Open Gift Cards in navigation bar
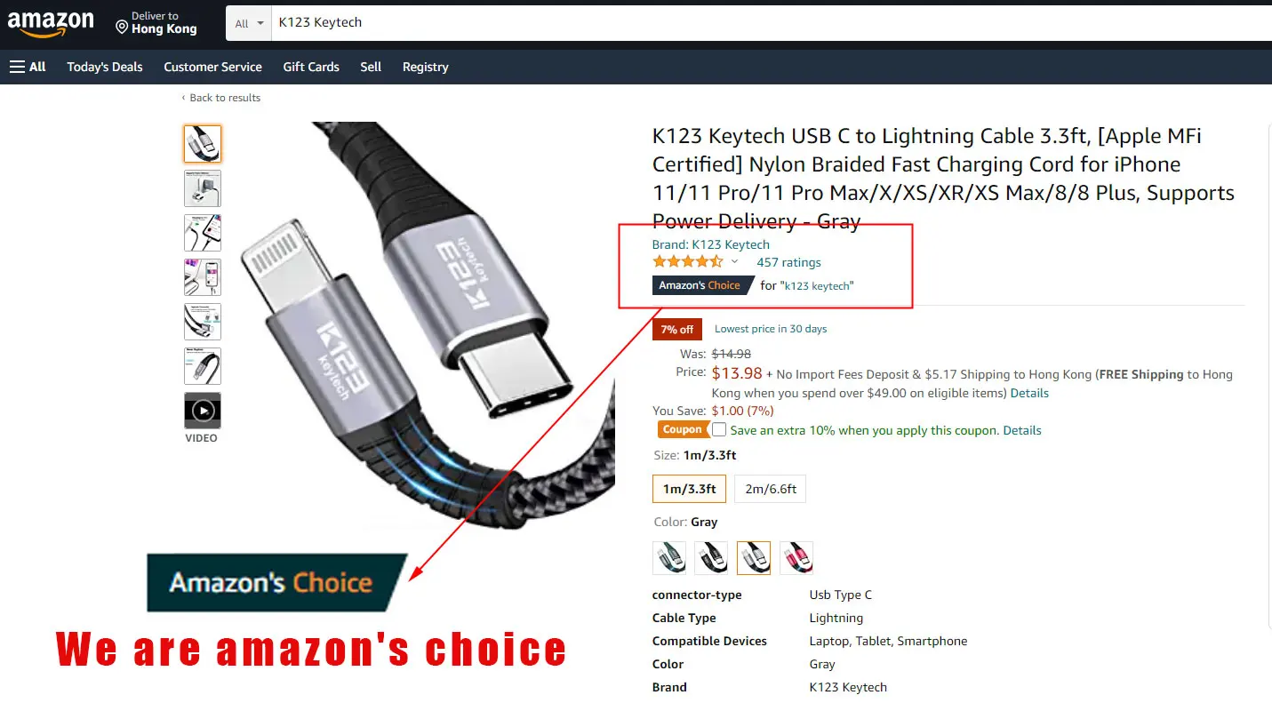Screen dimensions: 1272x703 point(311,67)
